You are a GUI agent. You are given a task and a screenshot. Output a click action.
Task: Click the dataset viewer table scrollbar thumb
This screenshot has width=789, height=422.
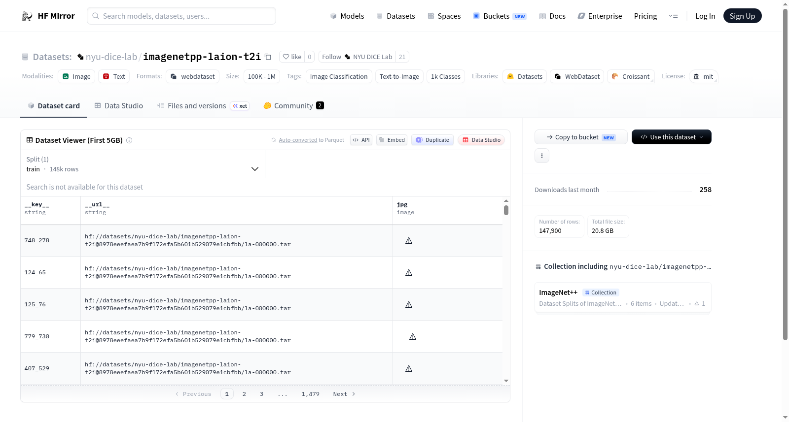(506, 210)
